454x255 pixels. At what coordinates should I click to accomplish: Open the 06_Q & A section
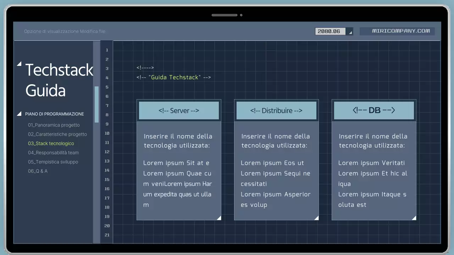click(x=38, y=171)
